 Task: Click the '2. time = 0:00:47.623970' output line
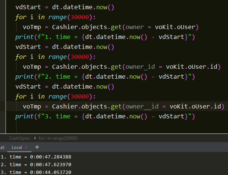click(36, 164)
